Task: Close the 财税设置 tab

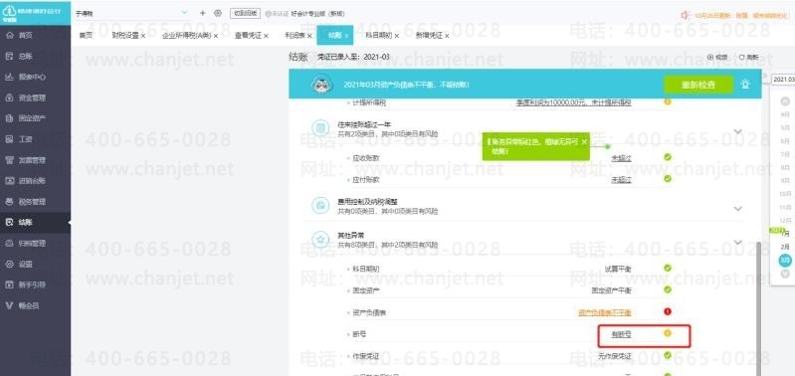Action: (x=143, y=36)
